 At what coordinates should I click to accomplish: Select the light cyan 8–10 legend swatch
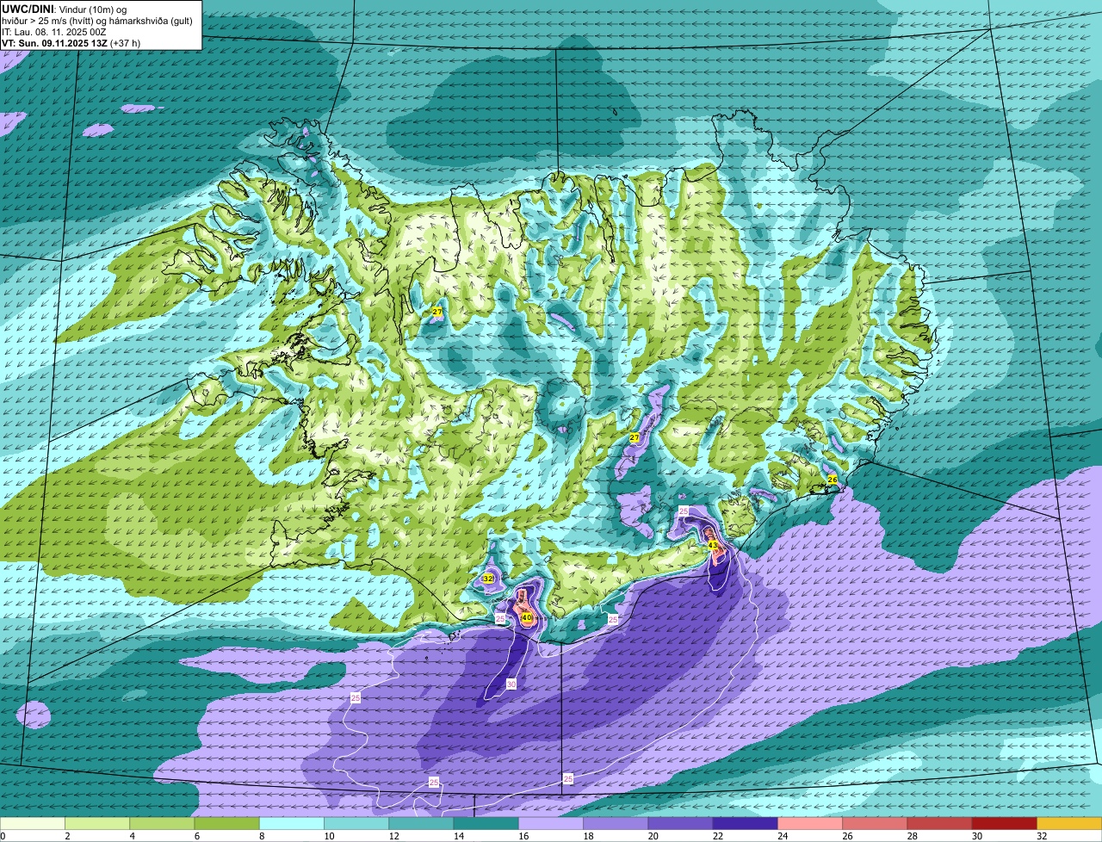(292, 824)
